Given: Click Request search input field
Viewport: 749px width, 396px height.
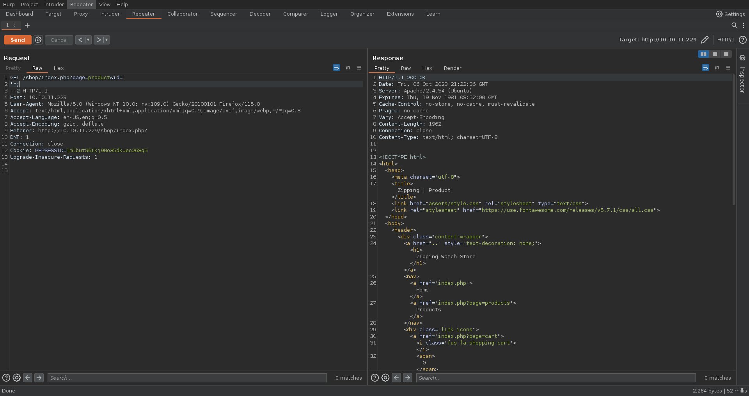Looking at the screenshot, I should tap(187, 378).
